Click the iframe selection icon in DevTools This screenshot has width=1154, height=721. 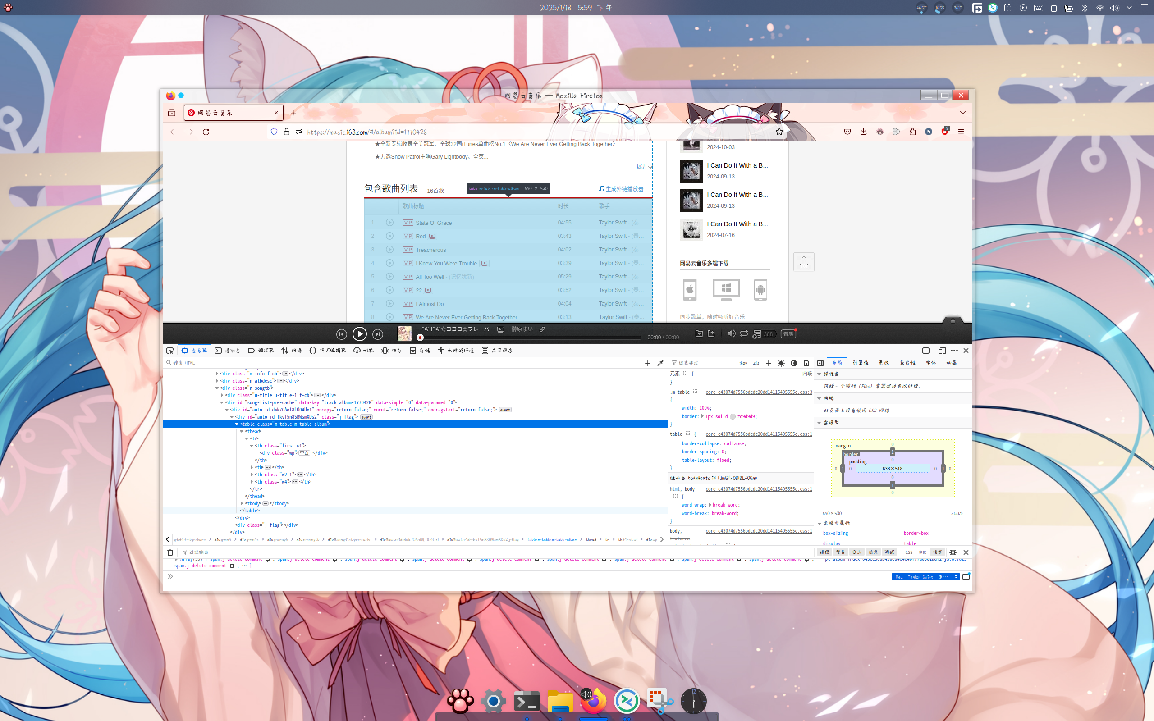pos(925,351)
